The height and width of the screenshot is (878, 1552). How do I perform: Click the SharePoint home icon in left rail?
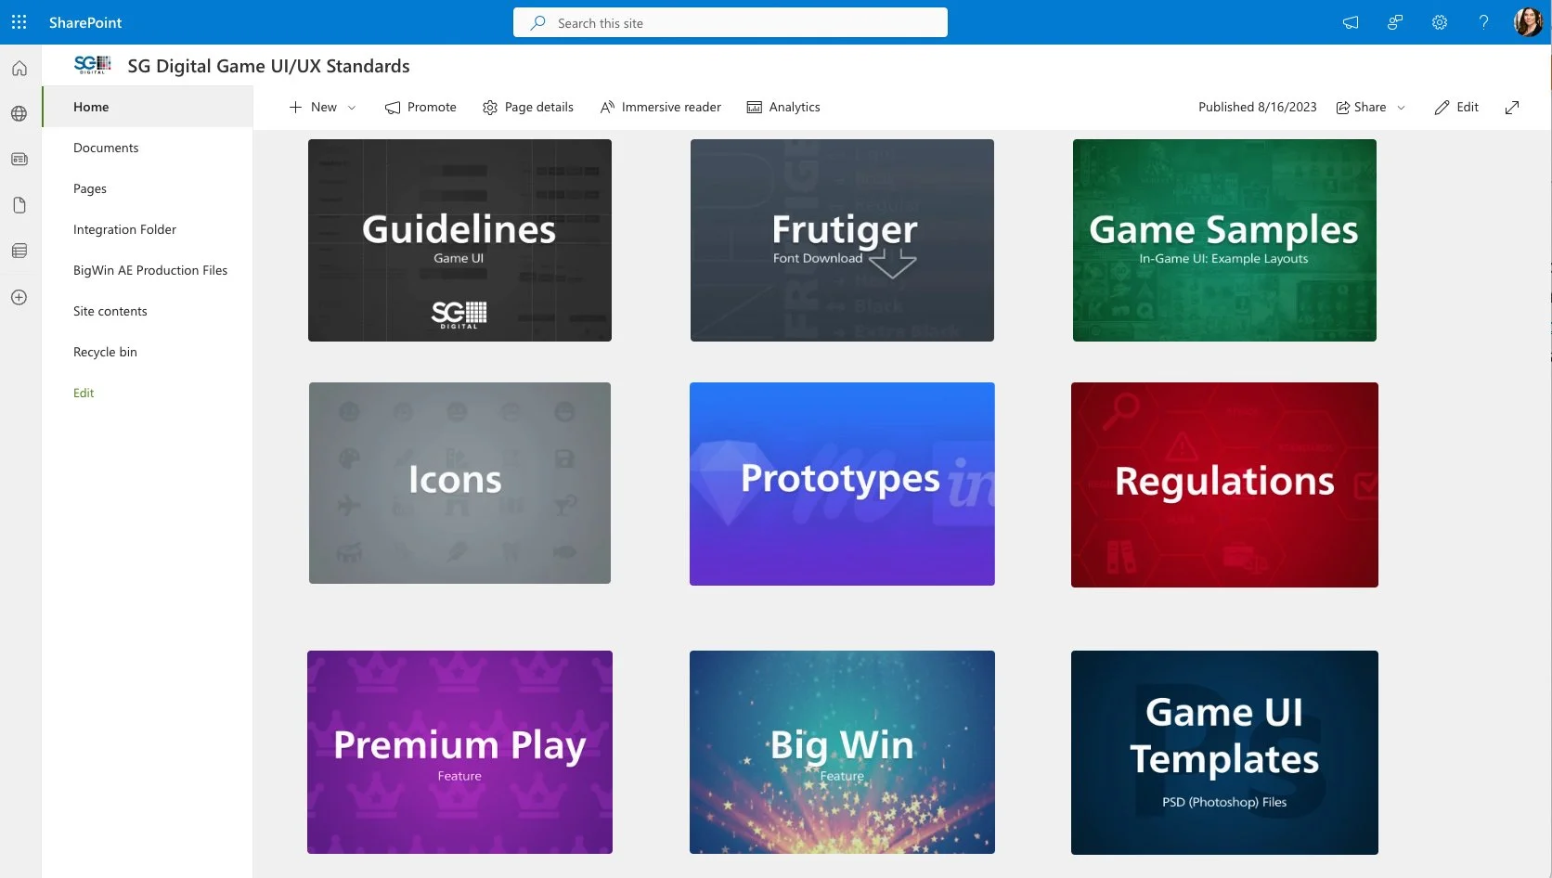click(x=19, y=69)
